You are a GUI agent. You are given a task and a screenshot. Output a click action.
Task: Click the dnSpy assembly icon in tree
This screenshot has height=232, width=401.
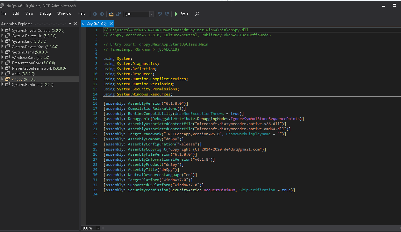click(x=8, y=79)
